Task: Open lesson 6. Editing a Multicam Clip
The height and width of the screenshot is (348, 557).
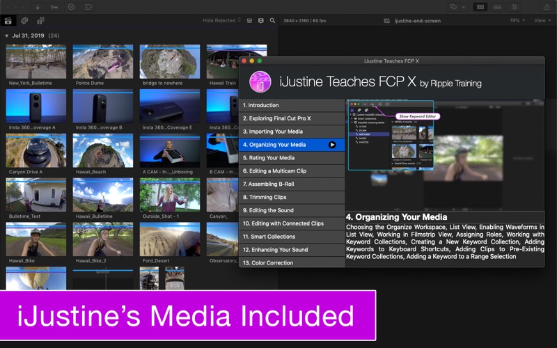Action: 292,171
